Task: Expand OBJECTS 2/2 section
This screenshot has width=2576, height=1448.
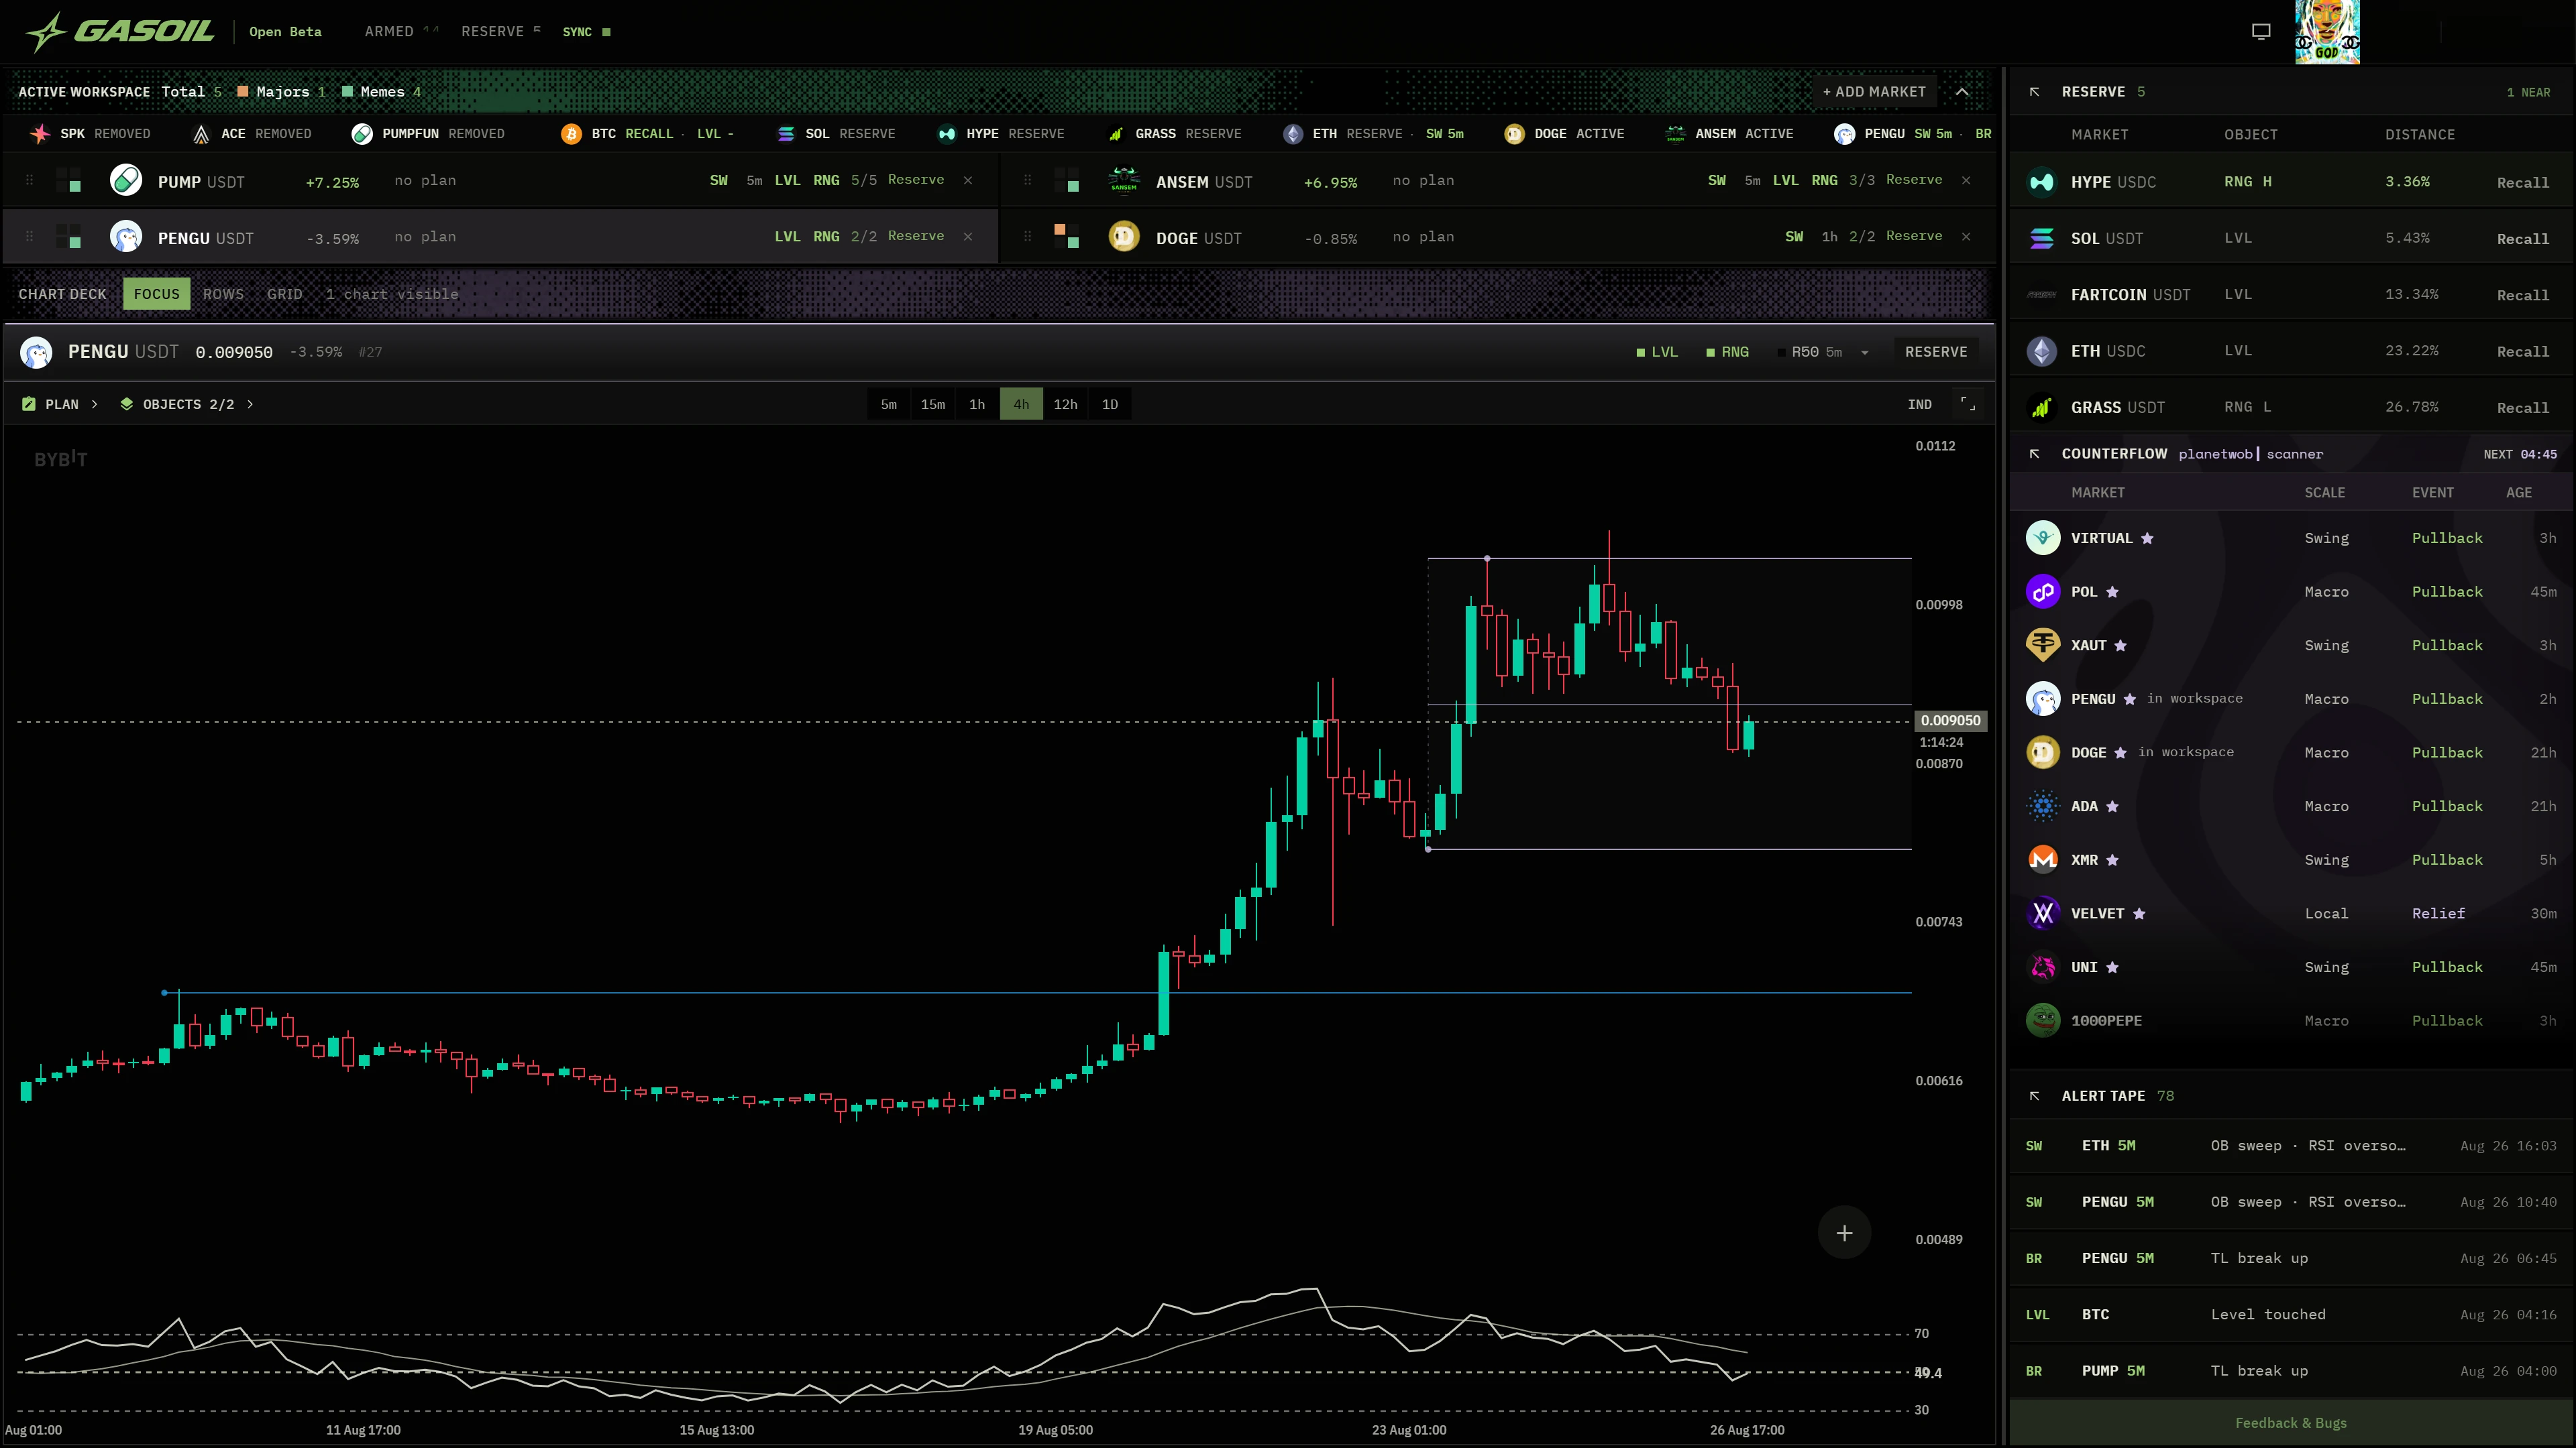Action: tap(187, 404)
